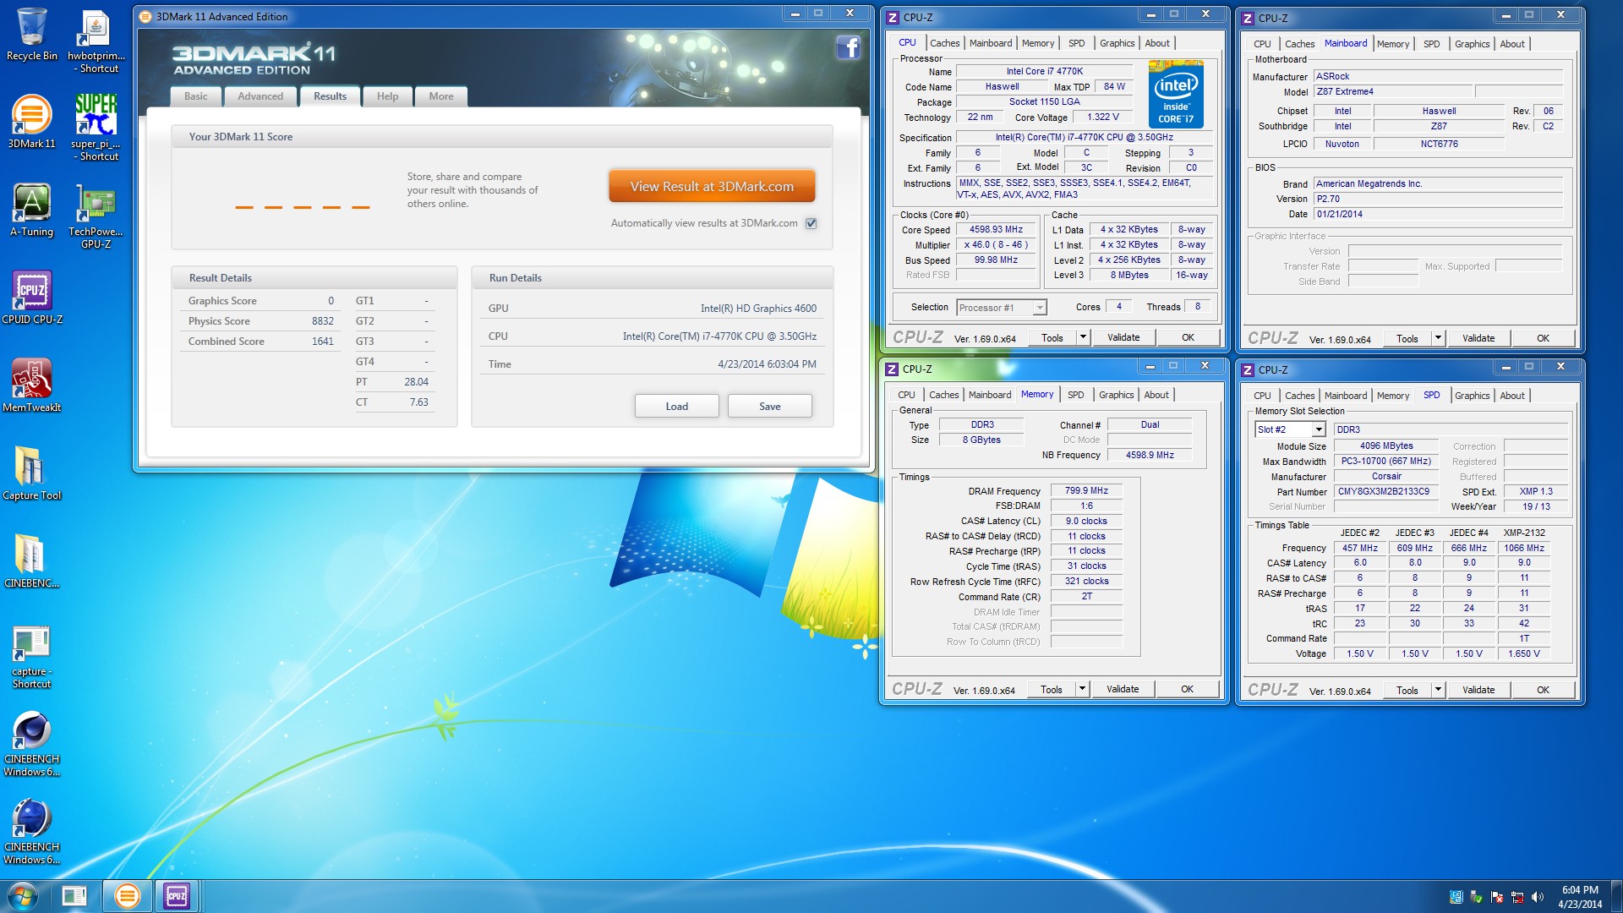Click OK in the Memory tab window

click(x=1187, y=689)
